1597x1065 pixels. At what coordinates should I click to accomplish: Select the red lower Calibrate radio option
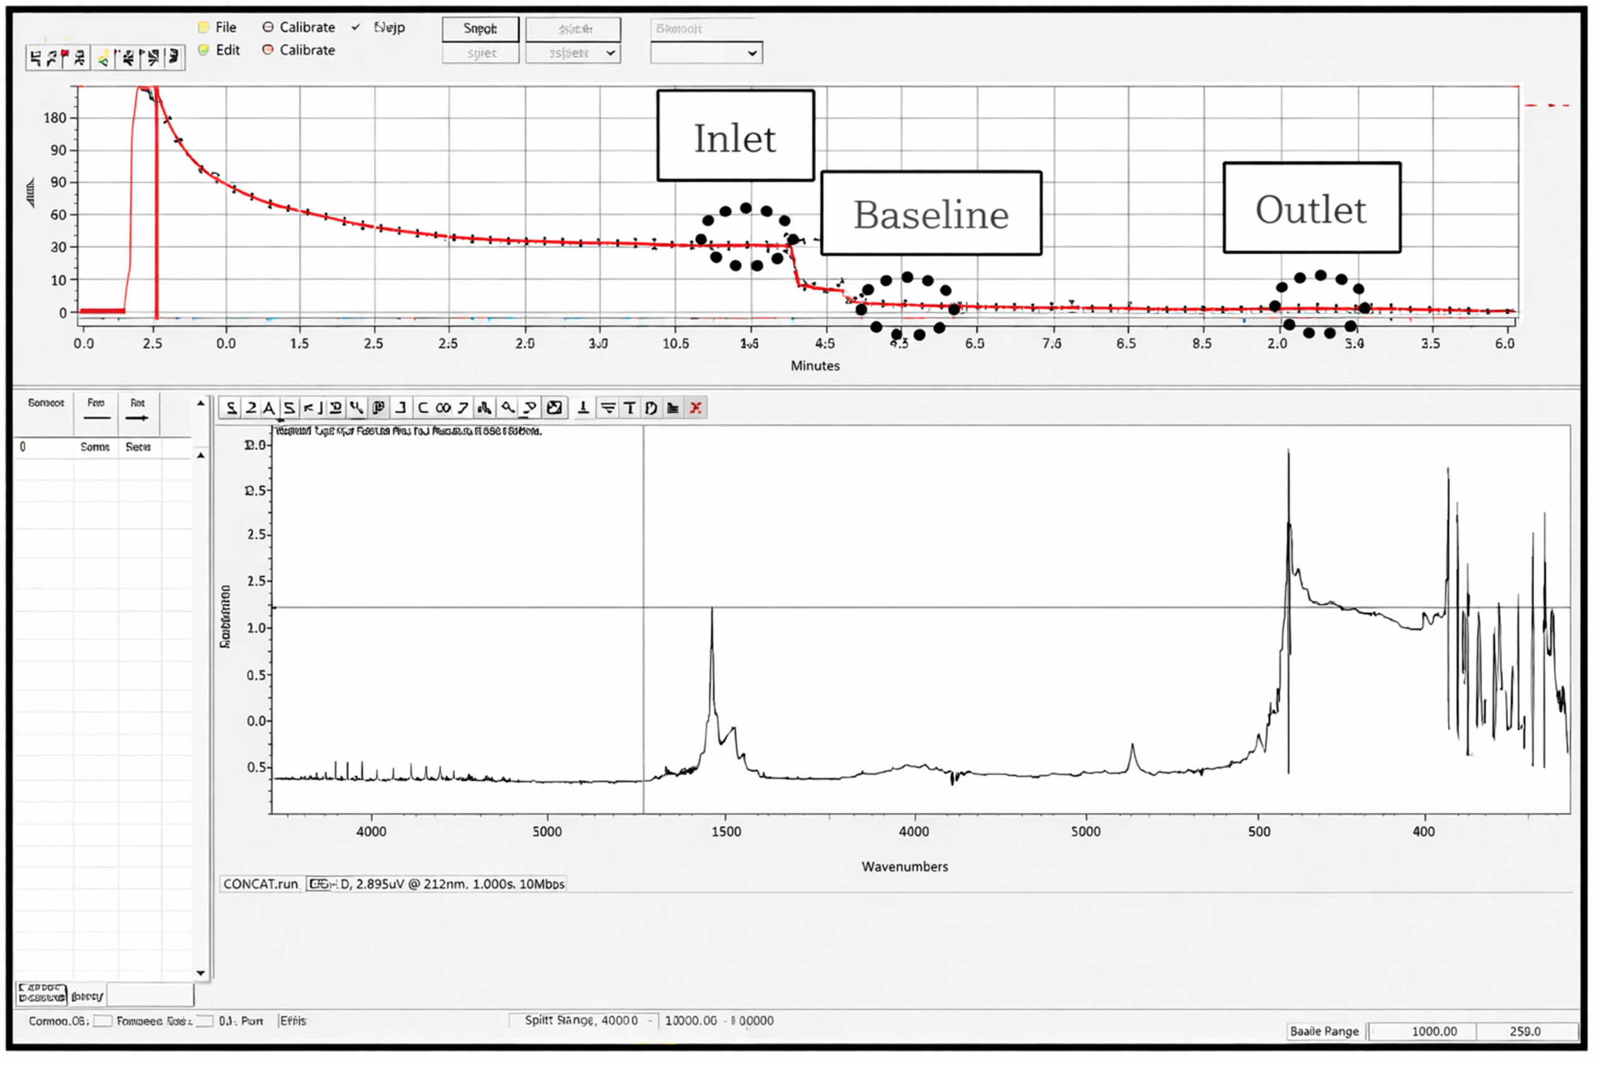(x=299, y=51)
